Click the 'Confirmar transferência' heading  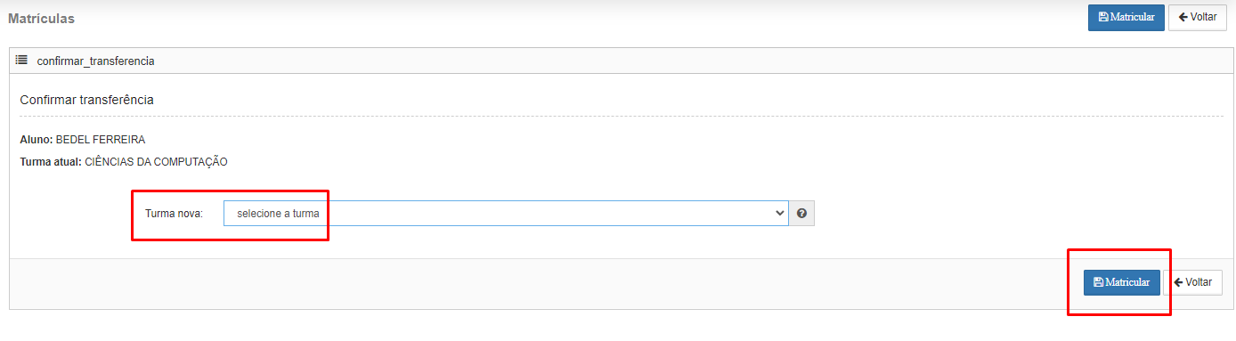[86, 100]
